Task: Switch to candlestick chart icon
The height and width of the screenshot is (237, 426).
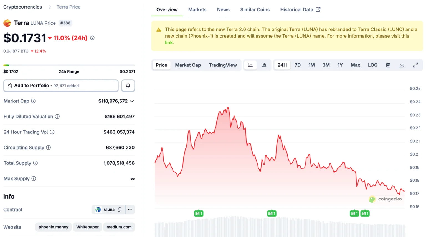Action: coord(264,65)
